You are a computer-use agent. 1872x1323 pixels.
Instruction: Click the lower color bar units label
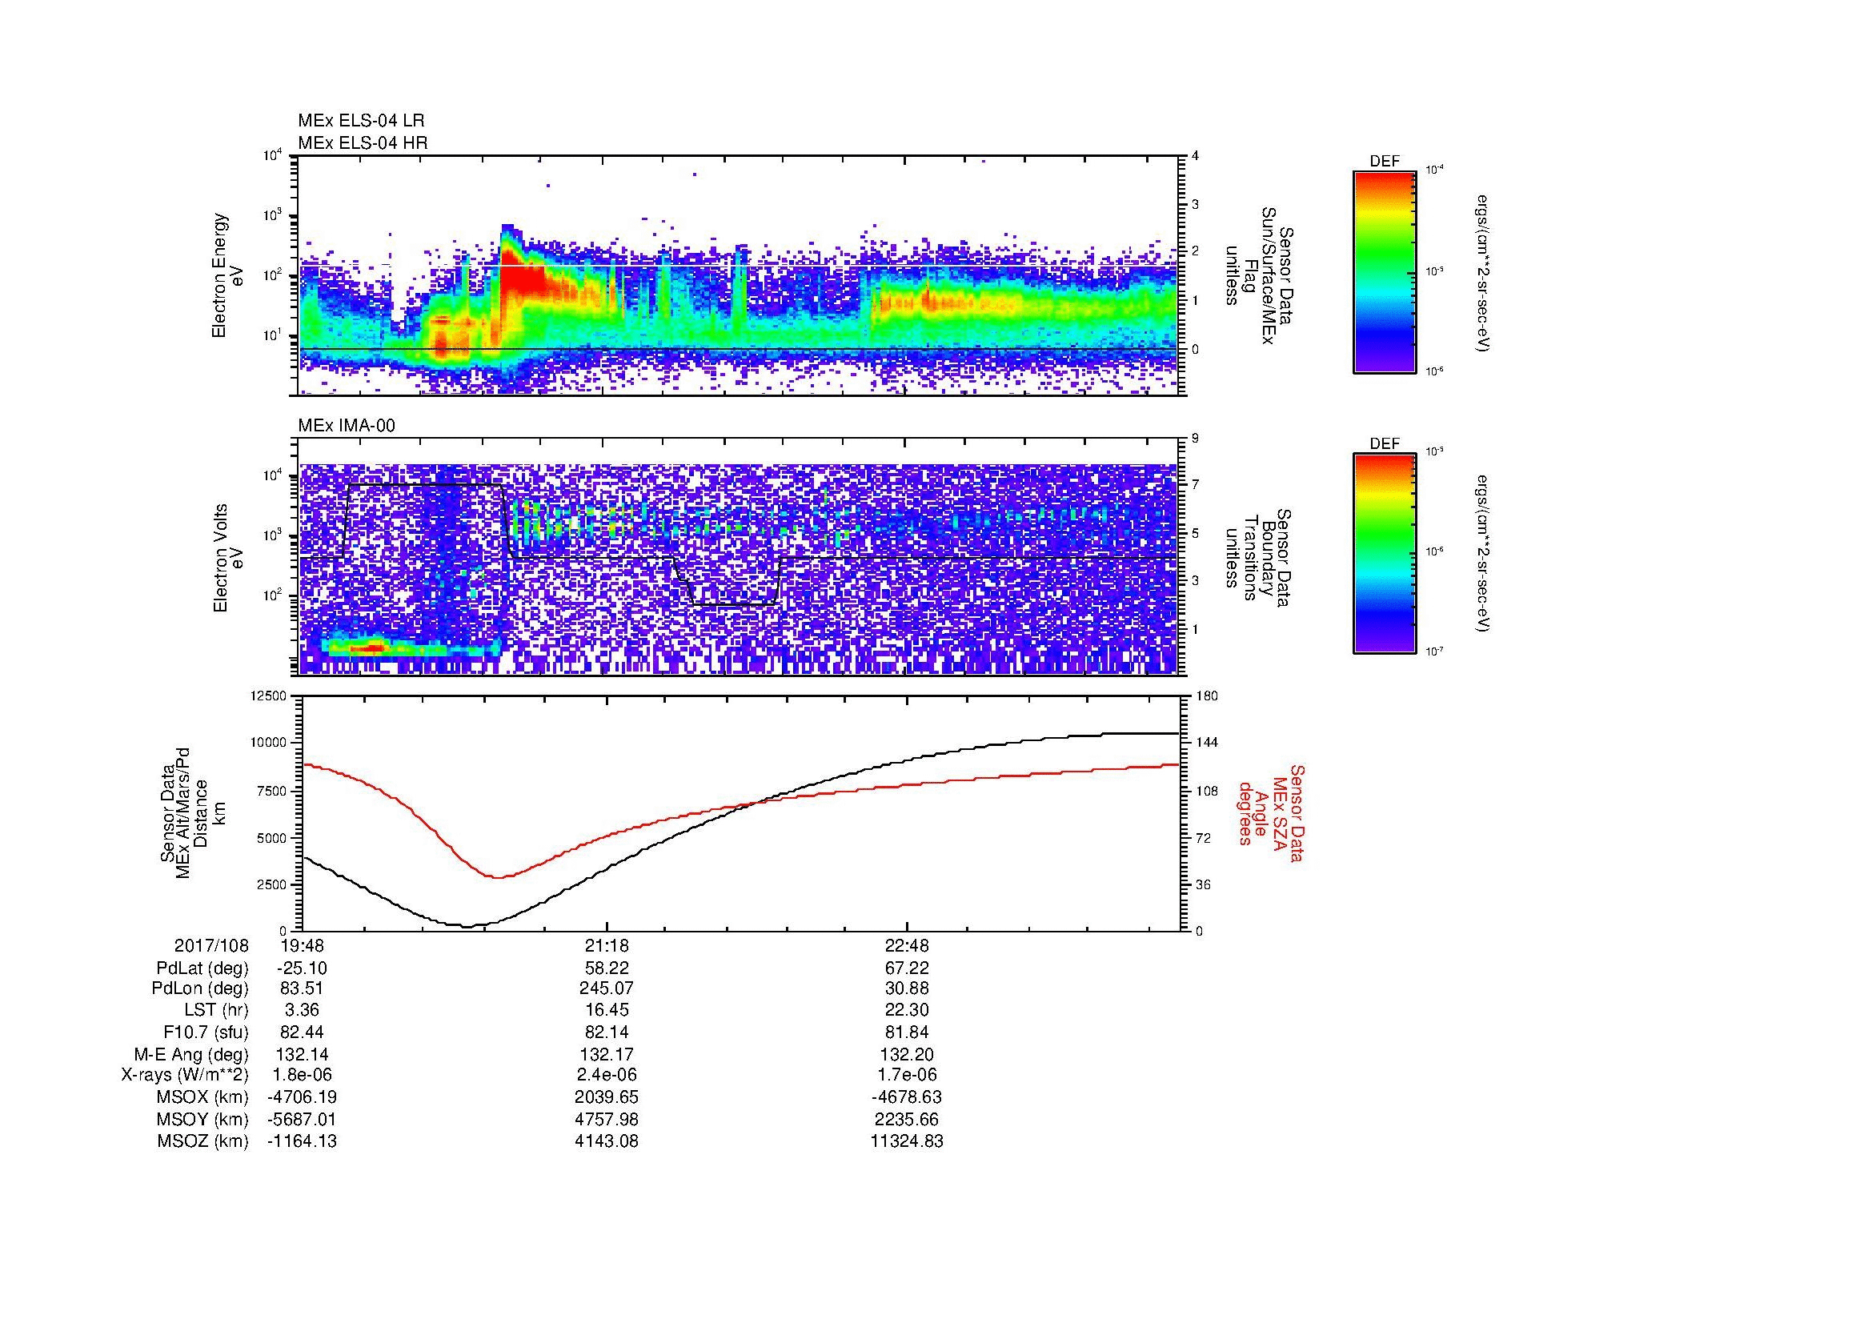[1484, 555]
